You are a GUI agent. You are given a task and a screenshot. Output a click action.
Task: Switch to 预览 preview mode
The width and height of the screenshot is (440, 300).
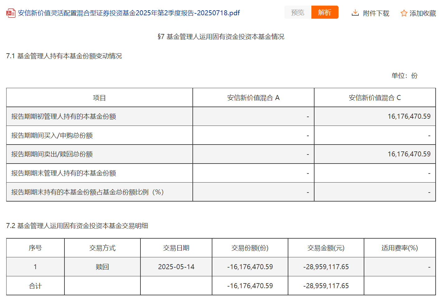point(298,12)
